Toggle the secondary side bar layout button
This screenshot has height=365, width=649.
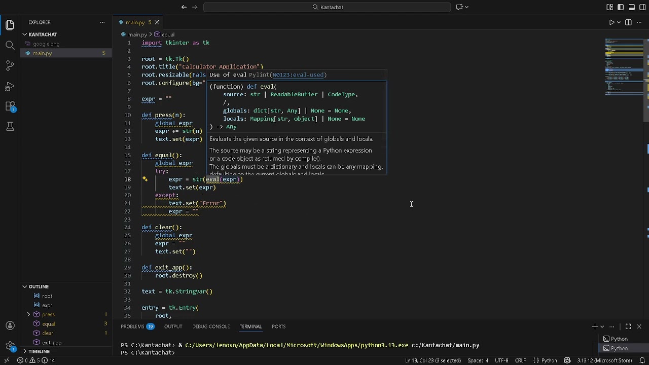pyautogui.click(x=642, y=7)
